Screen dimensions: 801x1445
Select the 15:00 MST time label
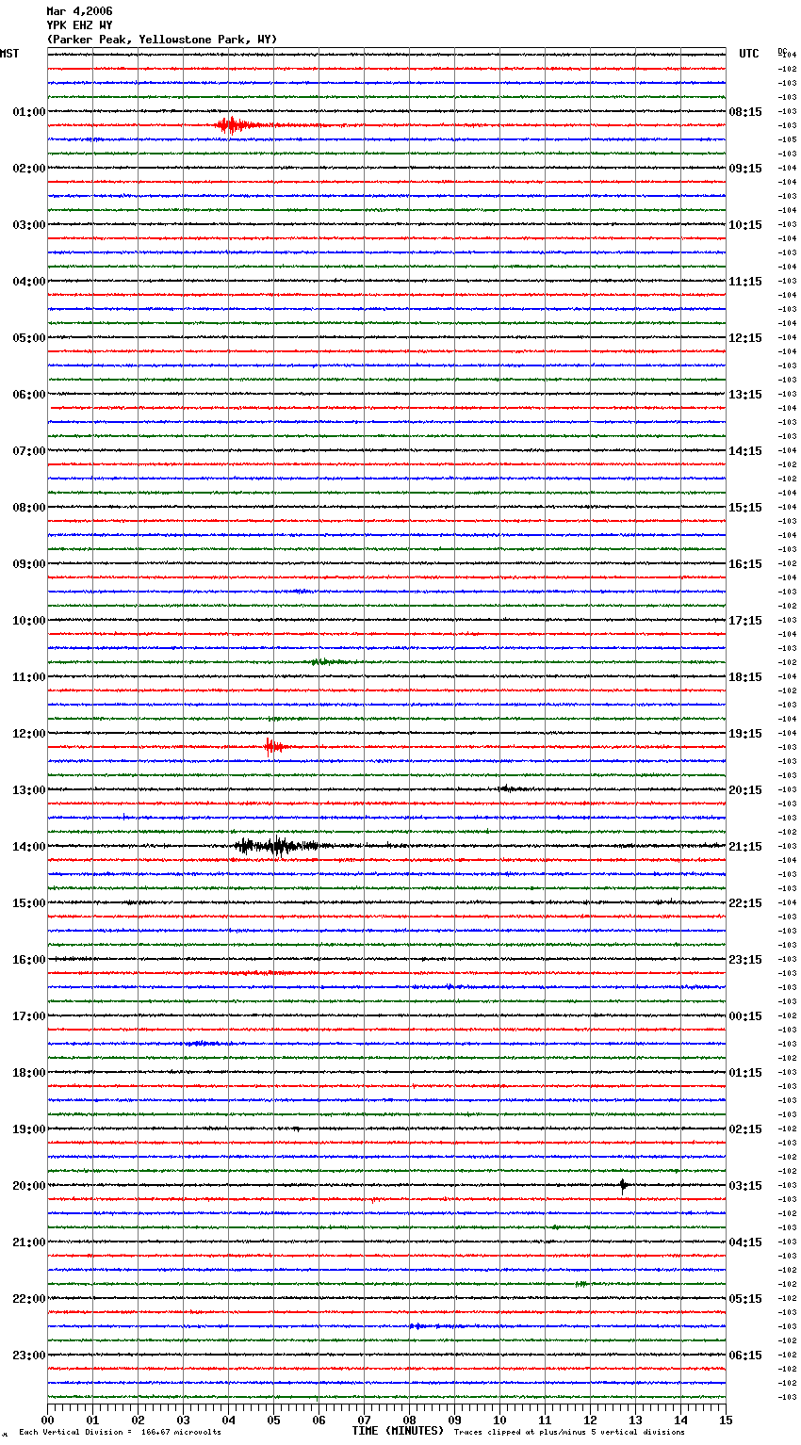click(x=29, y=903)
